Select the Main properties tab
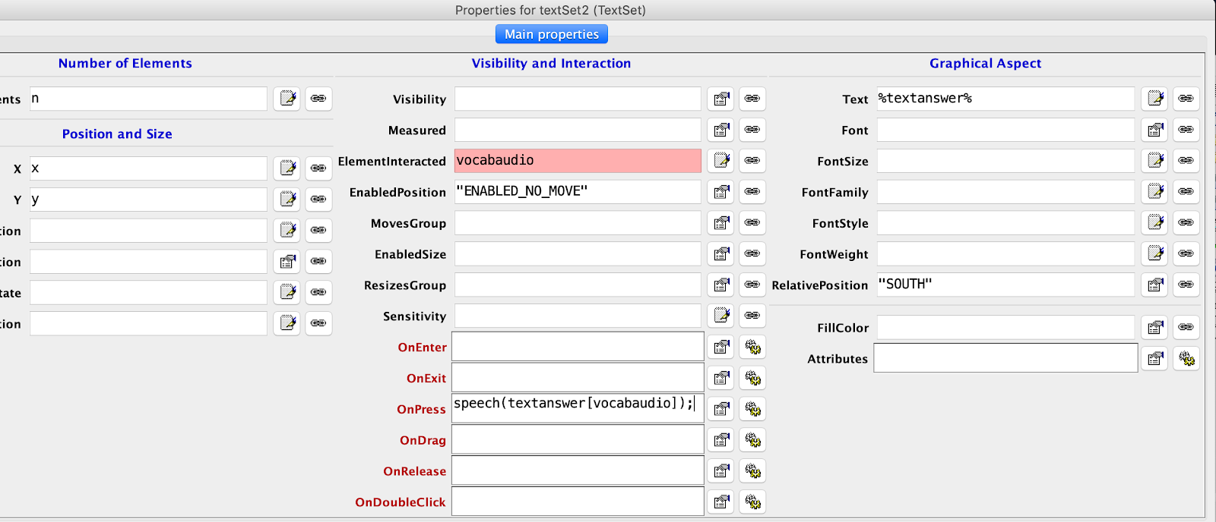 pos(551,34)
